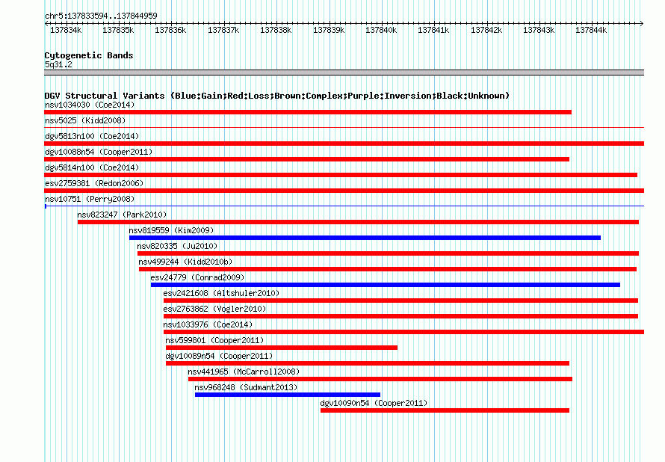Click the esv2421608 (Altshuler2010) label

pos(221,293)
